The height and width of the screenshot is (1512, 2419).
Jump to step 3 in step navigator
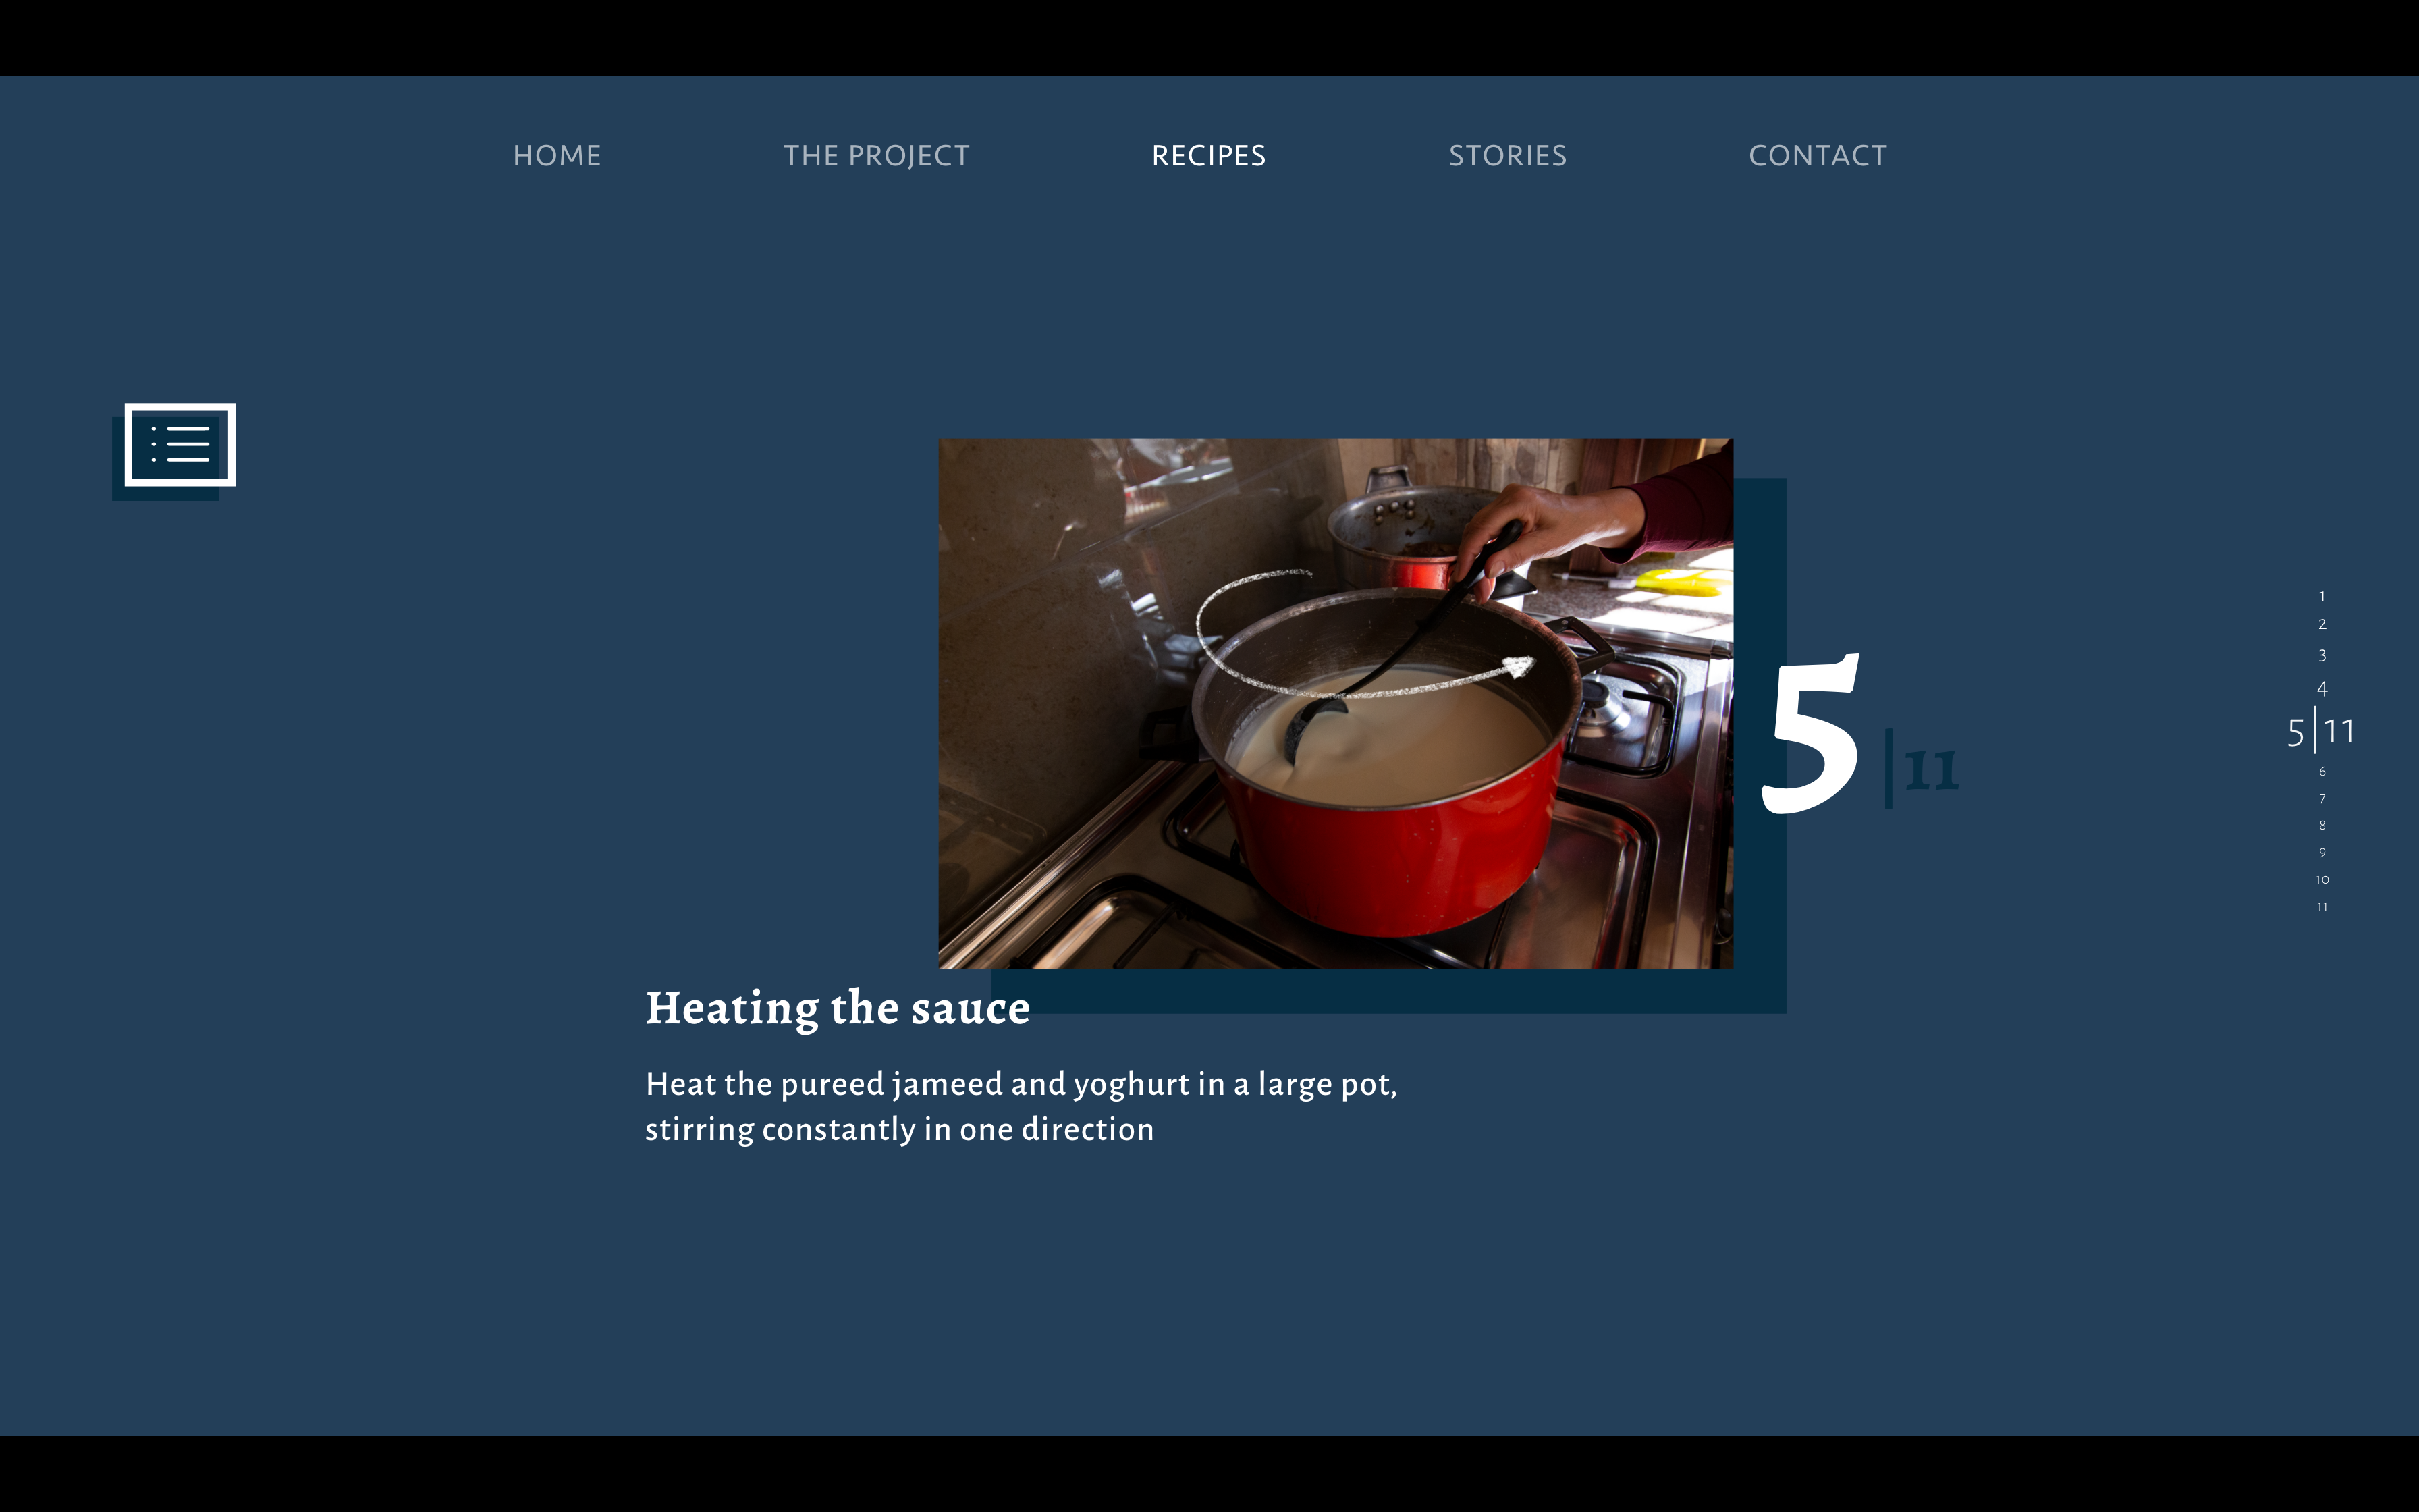[2322, 656]
